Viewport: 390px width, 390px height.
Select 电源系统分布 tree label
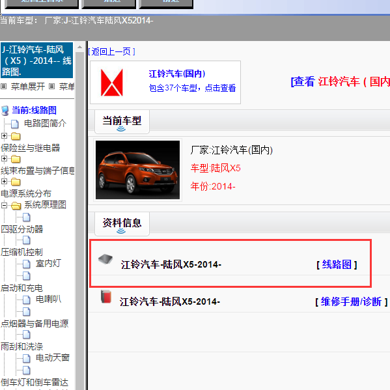[26, 193]
